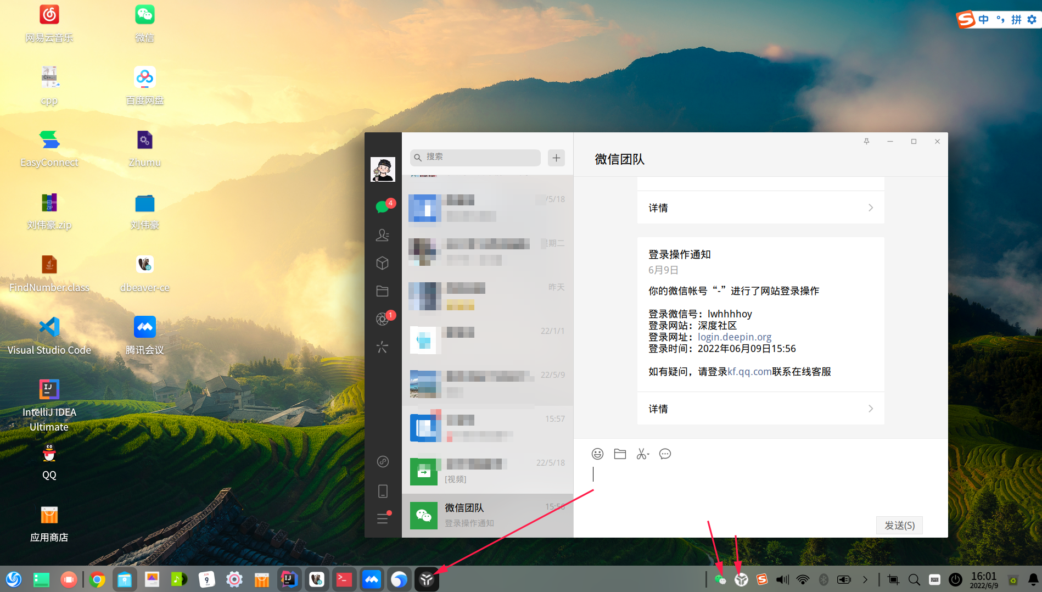Toggle Sogou punctuation mode button

click(x=1000, y=20)
